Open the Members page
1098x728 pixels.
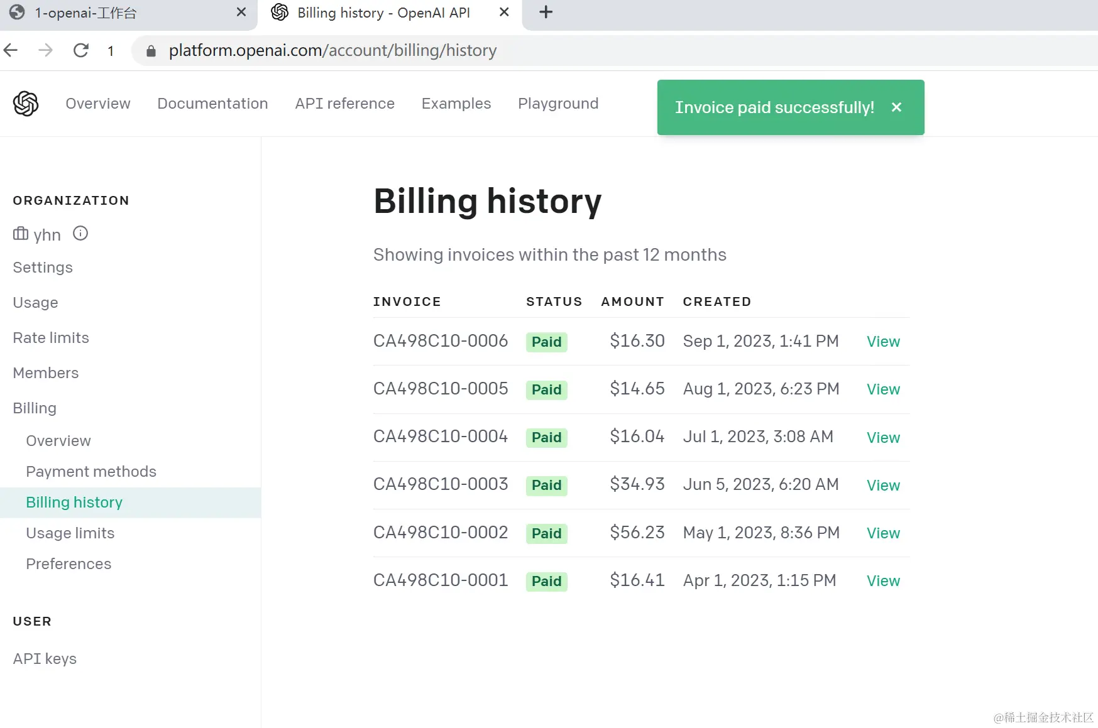[x=46, y=373]
